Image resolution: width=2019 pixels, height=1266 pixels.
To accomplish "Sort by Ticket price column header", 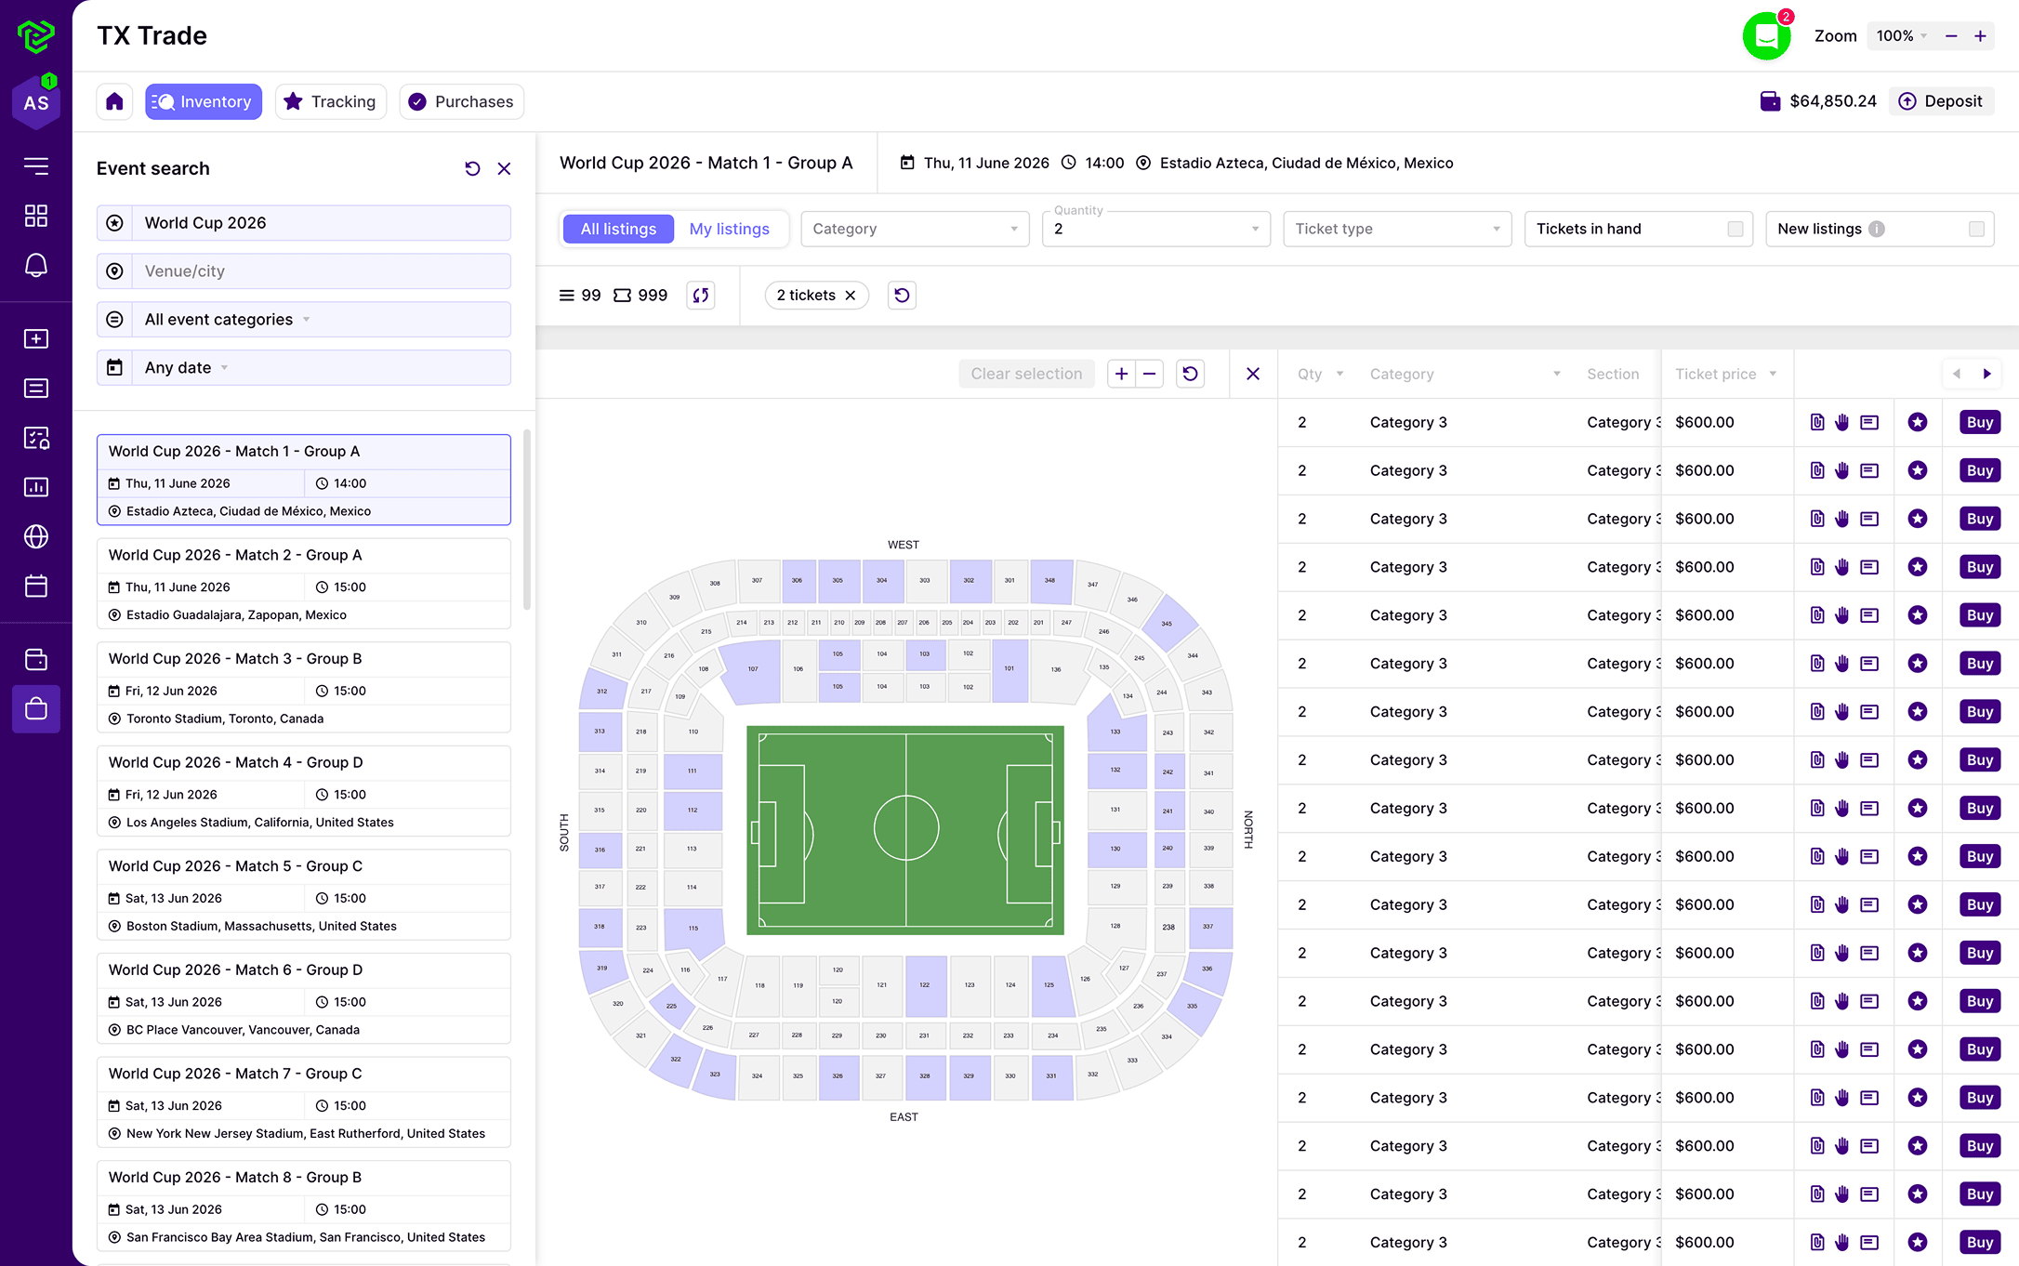I will pos(1726,374).
